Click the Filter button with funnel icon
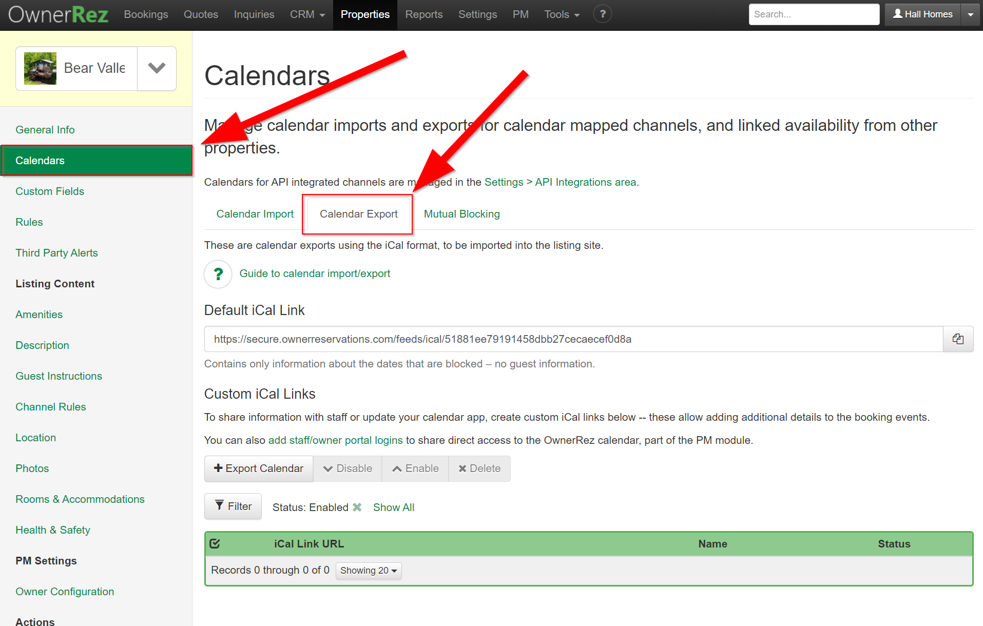The width and height of the screenshot is (983, 626). tap(233, 506)
